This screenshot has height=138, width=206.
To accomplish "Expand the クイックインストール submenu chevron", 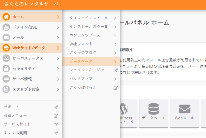I will (115, 18).
